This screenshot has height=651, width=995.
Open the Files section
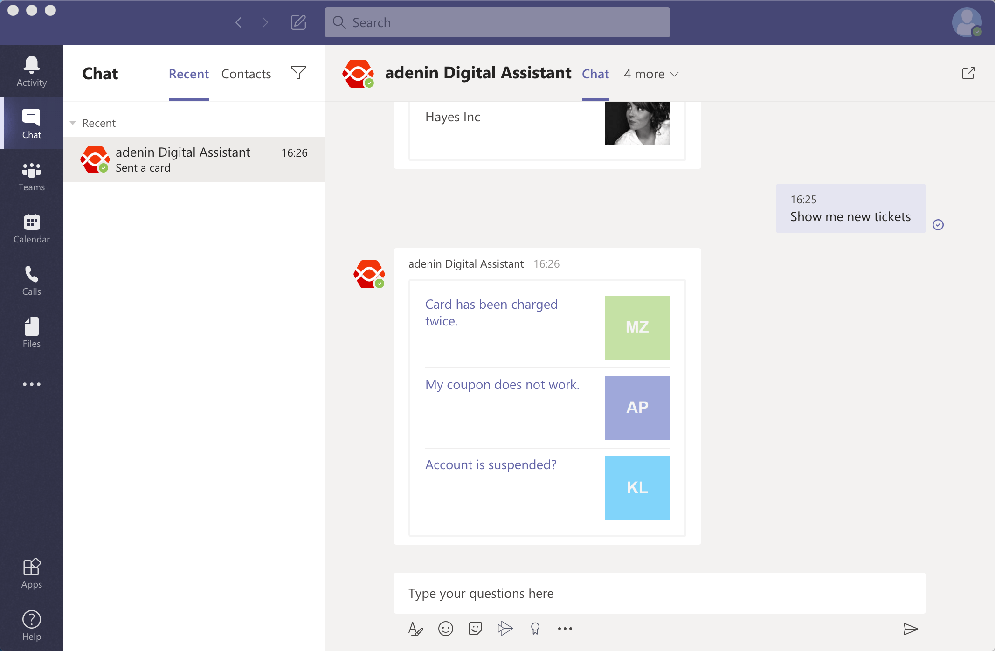coord(31,332)
